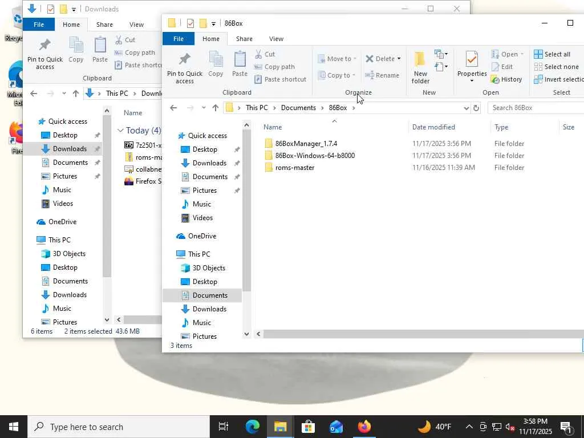Click This PC in 86Box breadcrumb path
This screenshot has height=438, width=584.
(x=257, y=108)
